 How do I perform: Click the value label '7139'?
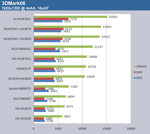click(73, 19)
